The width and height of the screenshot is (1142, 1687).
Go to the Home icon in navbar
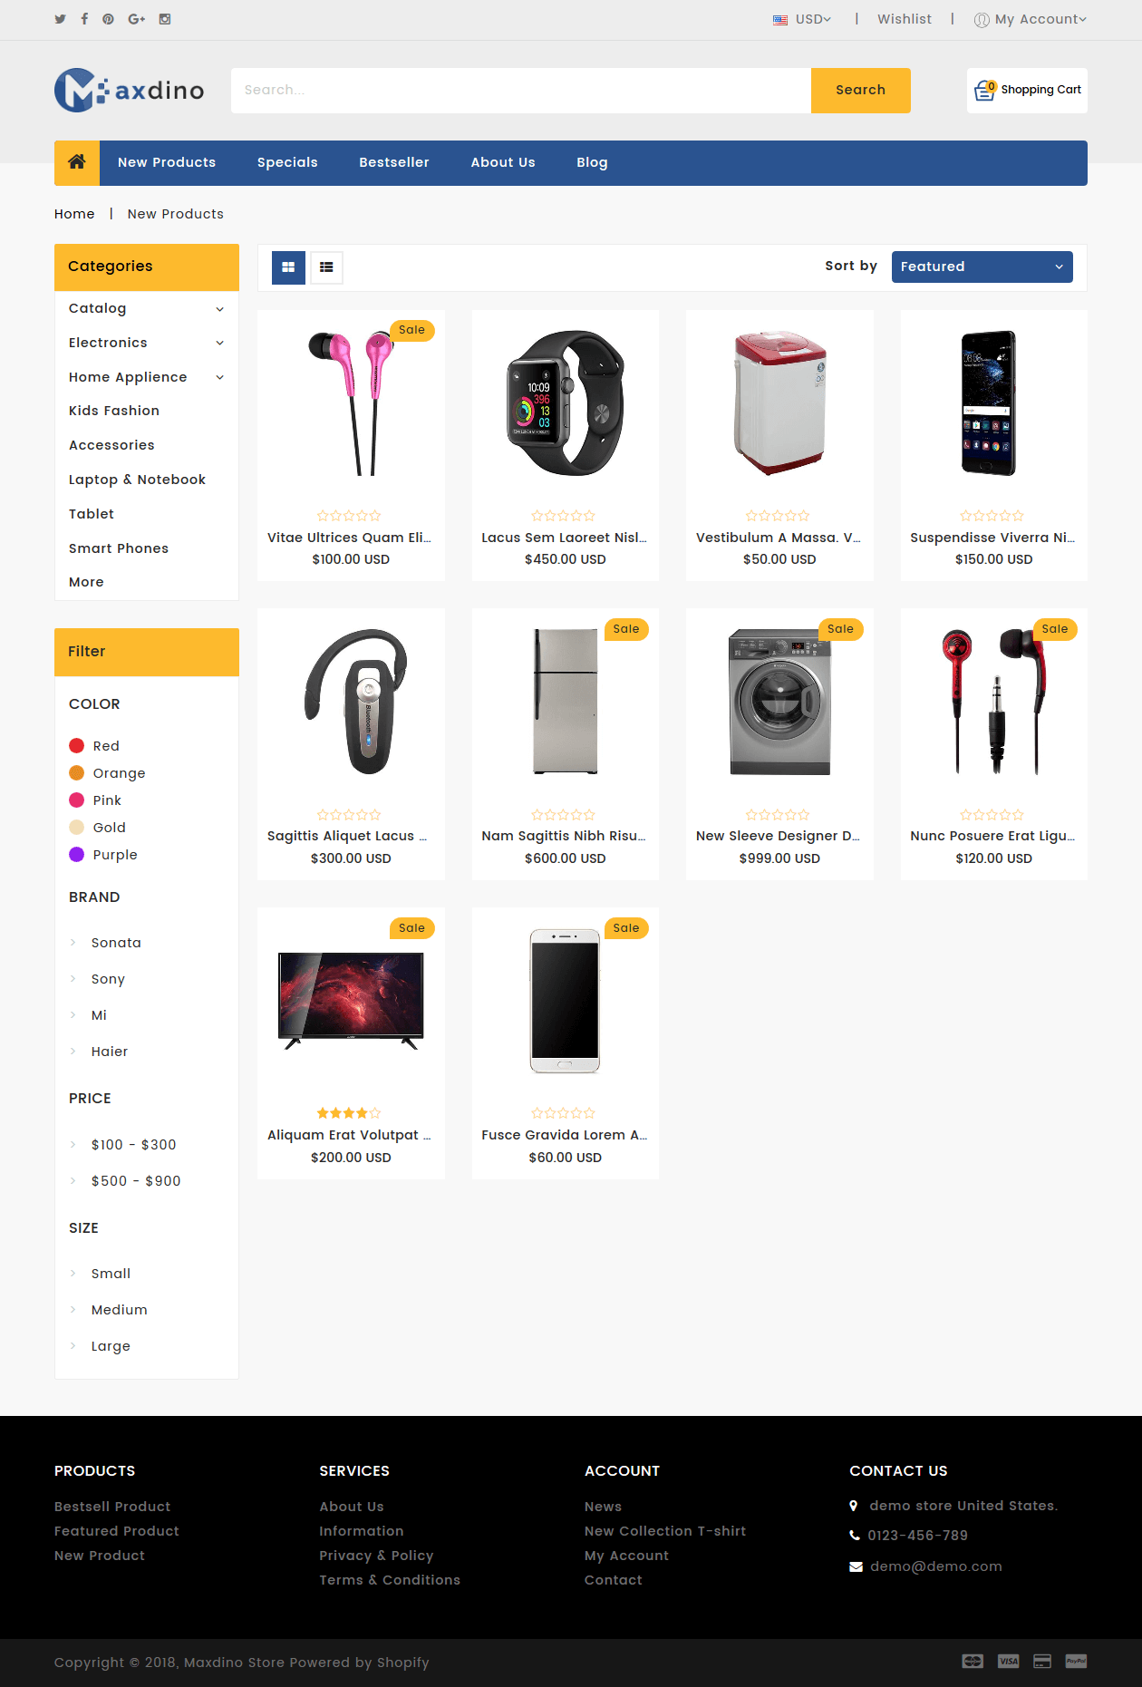pyautogui.click(x=77, y=162)
